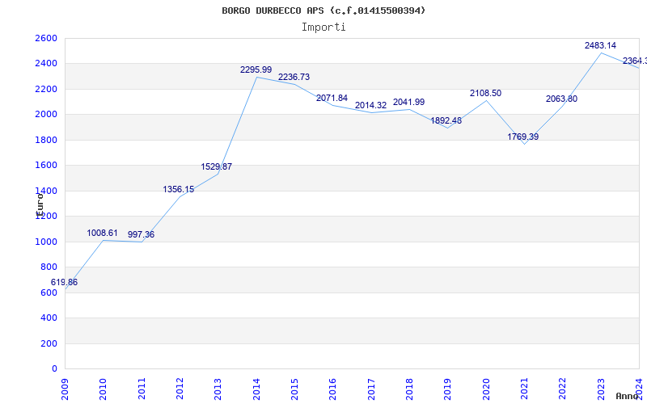Click the 2022 x-axis year label

pyautogui.click(x=562, y=389)
